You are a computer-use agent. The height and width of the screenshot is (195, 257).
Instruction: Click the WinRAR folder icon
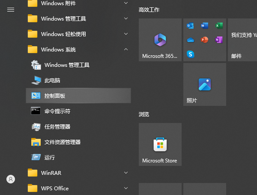click(33, 173)
